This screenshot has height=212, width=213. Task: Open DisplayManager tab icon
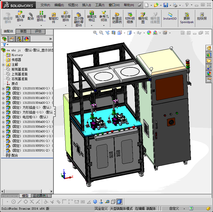[27, 39]
